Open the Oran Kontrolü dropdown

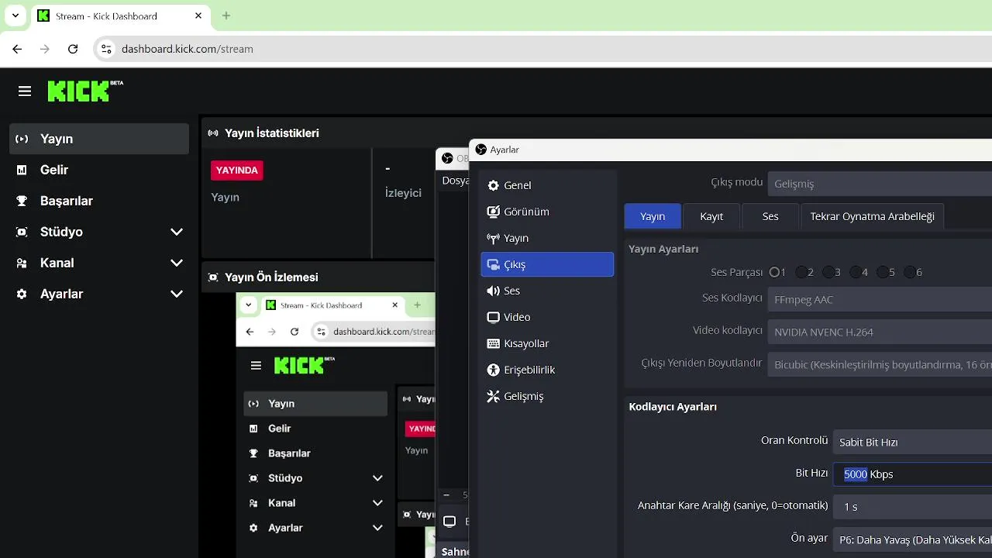coord(912,442)
